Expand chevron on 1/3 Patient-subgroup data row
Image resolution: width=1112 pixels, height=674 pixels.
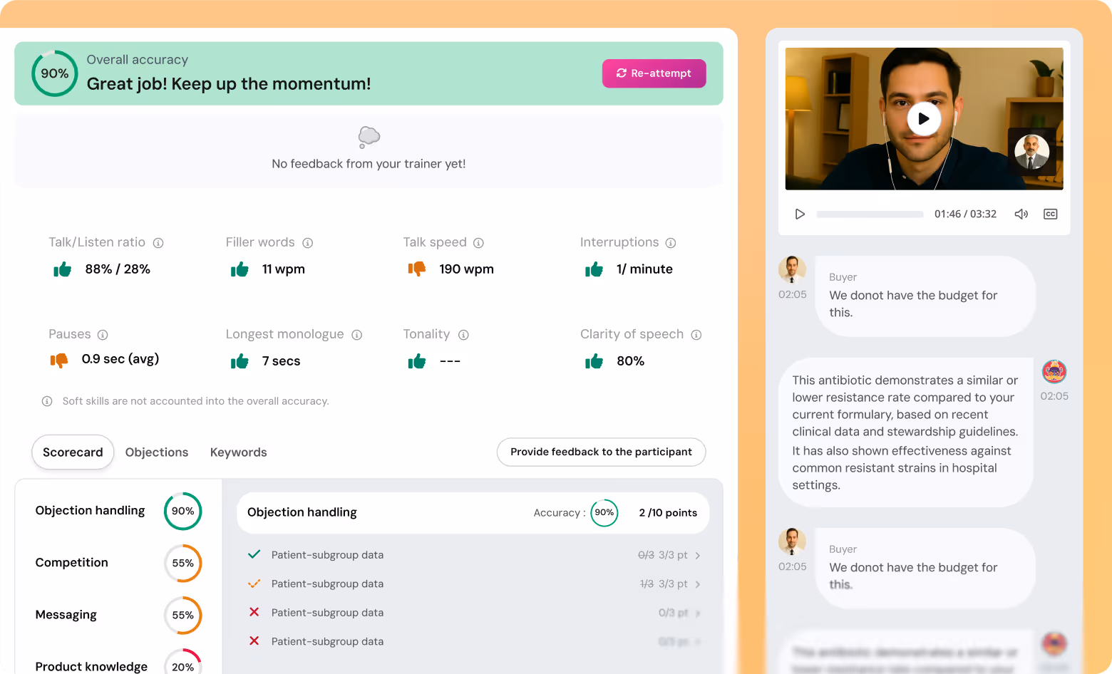click(698, 584)
